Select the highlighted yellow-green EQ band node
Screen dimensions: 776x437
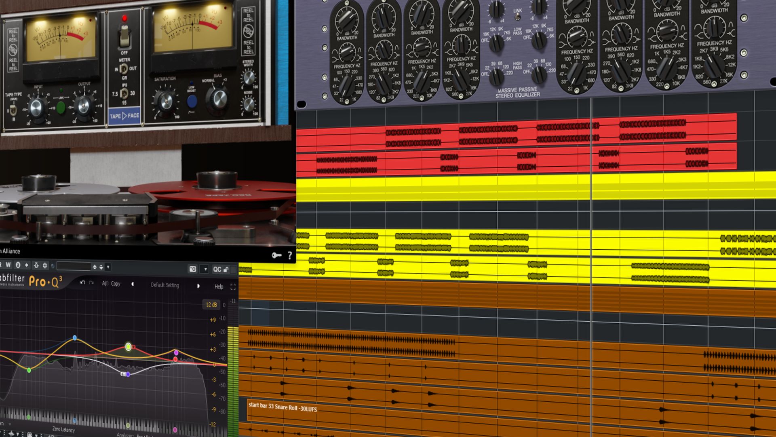(x=128, y=346)
